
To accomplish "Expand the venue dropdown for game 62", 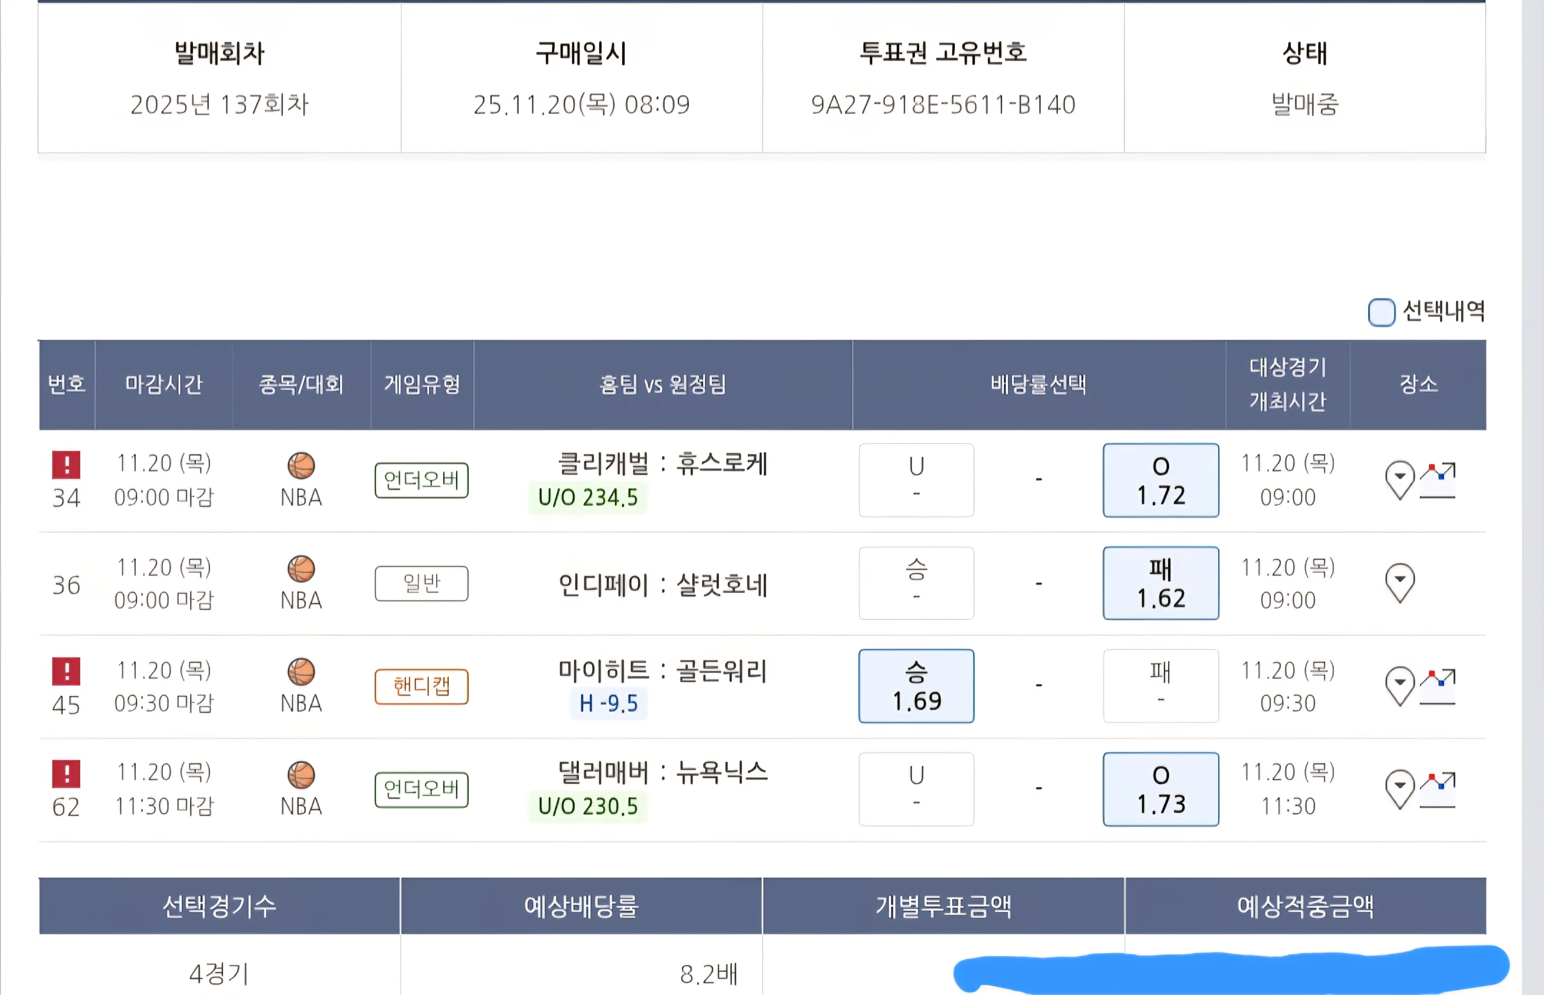I will coord(1400,789).
